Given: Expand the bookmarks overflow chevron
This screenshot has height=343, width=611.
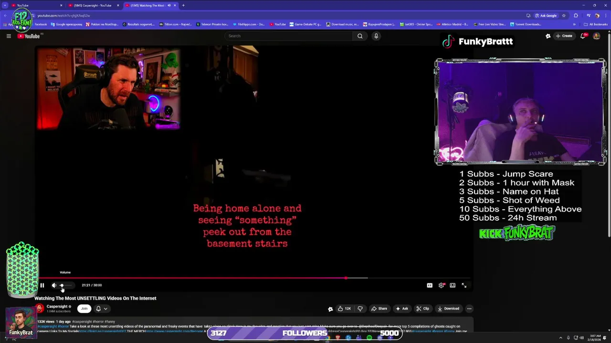Looking at the screenshot, I should click(574, 24).
